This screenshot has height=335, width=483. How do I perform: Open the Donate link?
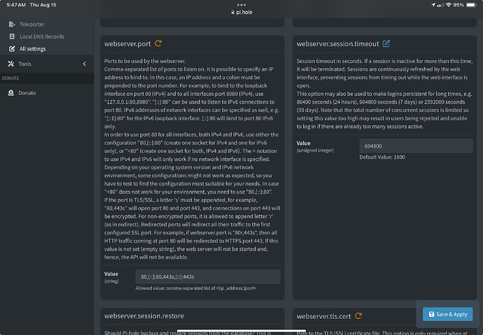[27, 93]
